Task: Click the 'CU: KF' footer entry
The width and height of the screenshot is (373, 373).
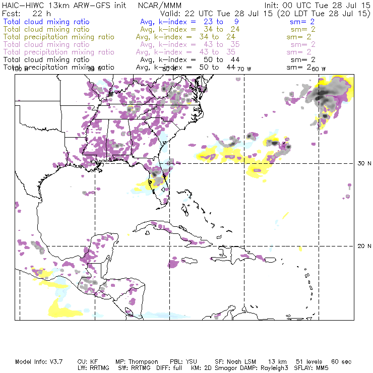Action: click(88, 362)
